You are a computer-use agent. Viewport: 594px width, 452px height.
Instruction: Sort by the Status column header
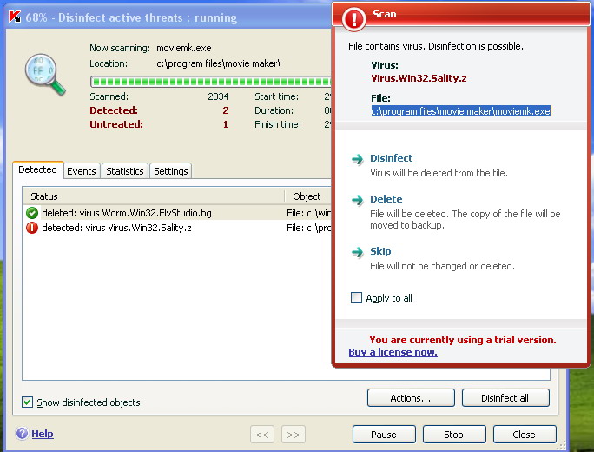pyautogui.click(x=154, y=196)
